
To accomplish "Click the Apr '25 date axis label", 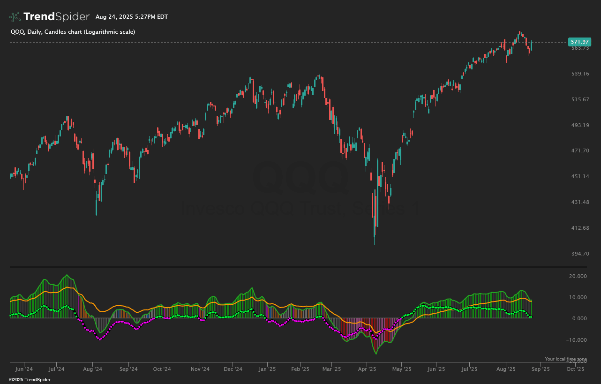I will pos(367,369).
